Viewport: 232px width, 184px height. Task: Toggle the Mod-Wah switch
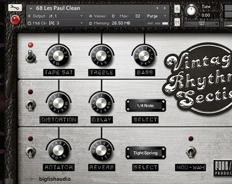(191, 152)
